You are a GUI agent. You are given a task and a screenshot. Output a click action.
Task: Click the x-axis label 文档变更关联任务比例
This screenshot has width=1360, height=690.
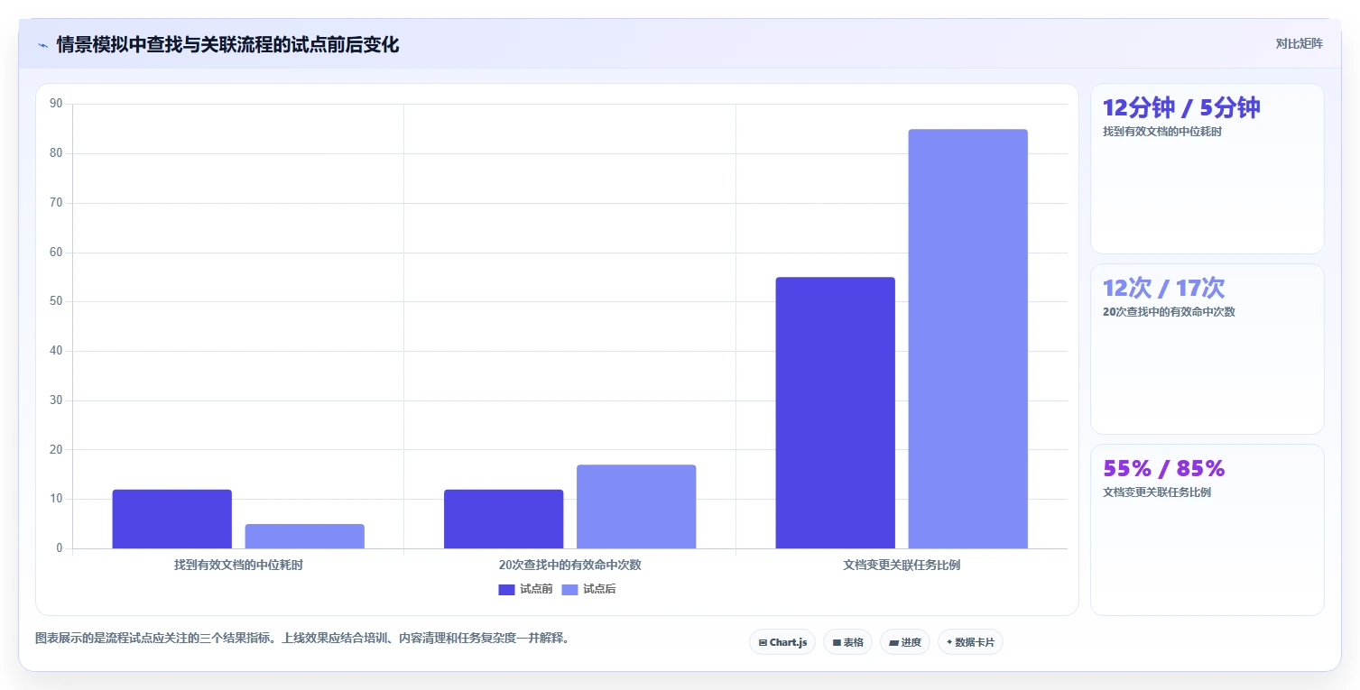pyautogui.click(x=902, y=565)
